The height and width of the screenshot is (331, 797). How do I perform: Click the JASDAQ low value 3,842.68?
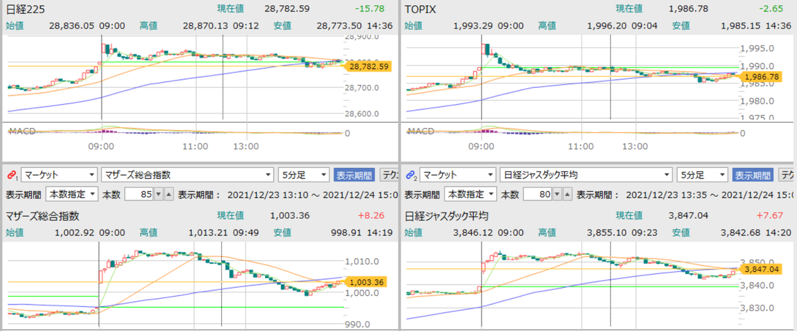tap(741, 233)
